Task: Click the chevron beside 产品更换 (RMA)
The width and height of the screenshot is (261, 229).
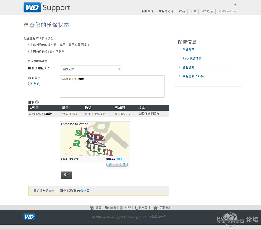Action: tap(179, 76)
